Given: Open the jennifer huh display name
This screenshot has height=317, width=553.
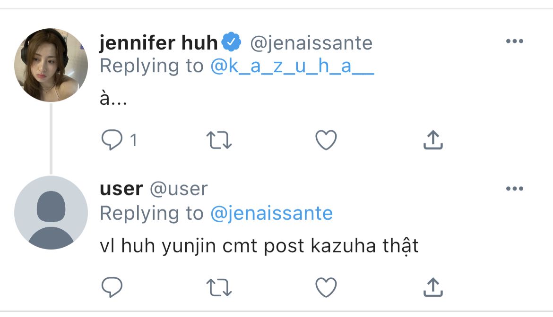Looking at the screenshot, I should point(158,43).
